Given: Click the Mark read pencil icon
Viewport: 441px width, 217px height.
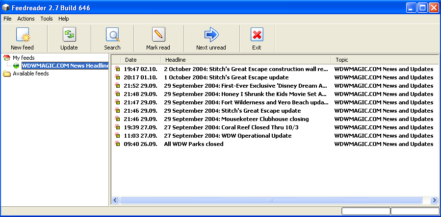Looking at the screenshot, I should (158, 35).
